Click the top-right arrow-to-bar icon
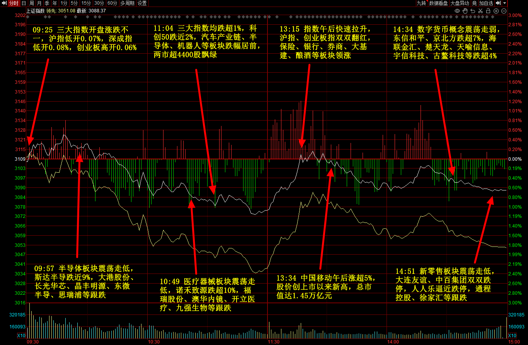Image resolution: width=528 pixels, height=345 pixels. (x=498, y=3)
